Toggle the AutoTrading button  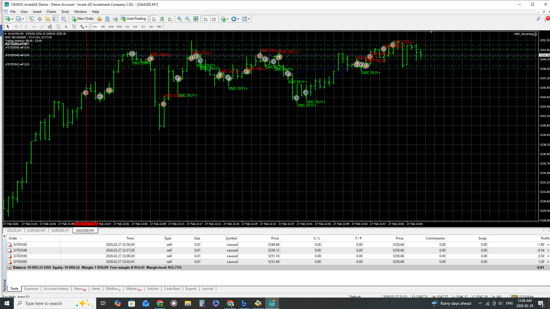(133, 19)
